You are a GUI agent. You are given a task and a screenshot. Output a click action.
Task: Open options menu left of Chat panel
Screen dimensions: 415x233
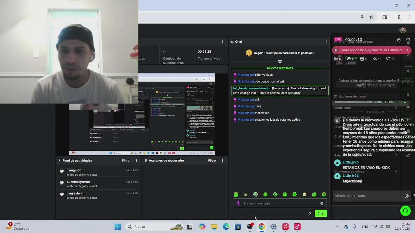tap(222, 42)
